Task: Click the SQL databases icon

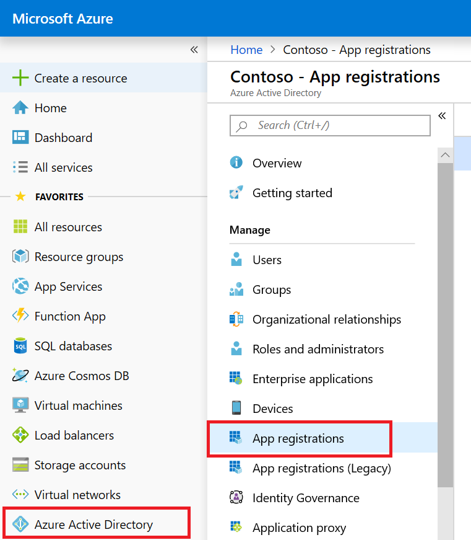Action: 20,346
